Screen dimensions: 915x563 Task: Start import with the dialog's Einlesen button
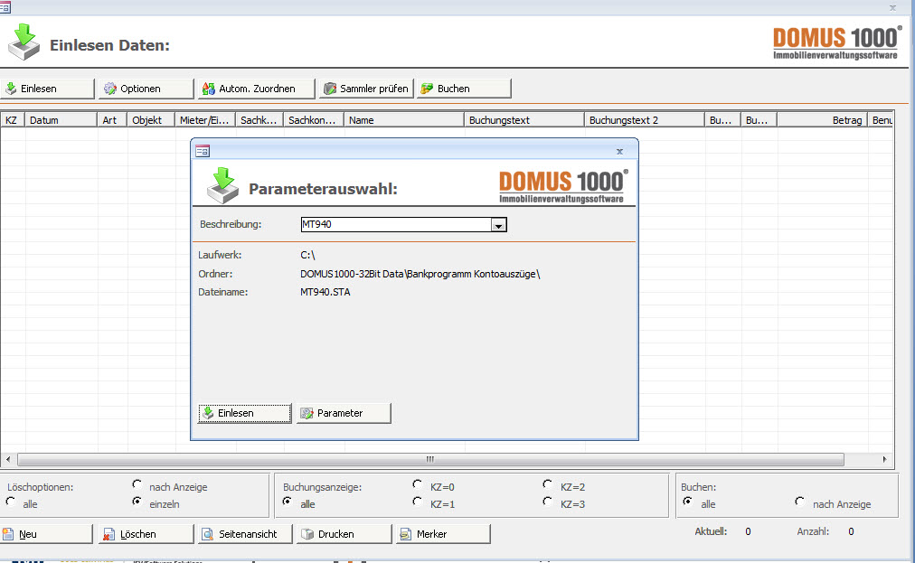click(x=244, y=413)
